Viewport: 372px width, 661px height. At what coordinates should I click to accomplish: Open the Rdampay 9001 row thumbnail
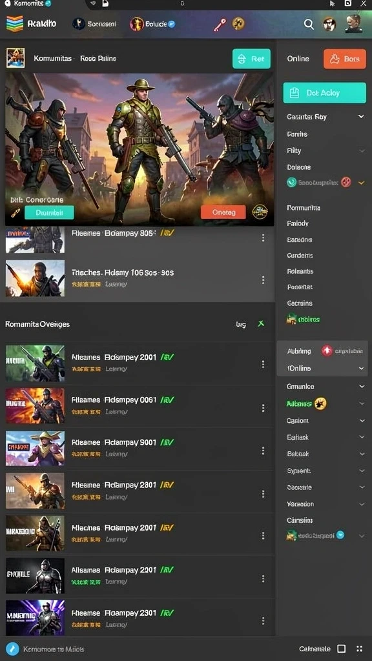(36, 449)
